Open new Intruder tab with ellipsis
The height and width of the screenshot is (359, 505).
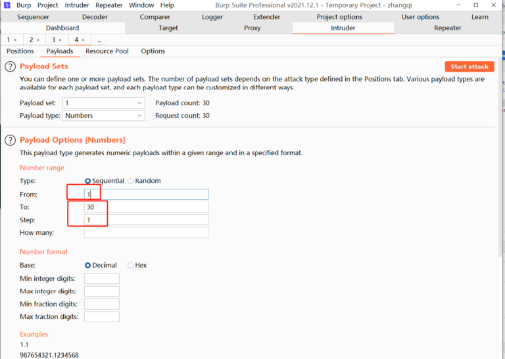pyautogui.click(x=99, y=40)
